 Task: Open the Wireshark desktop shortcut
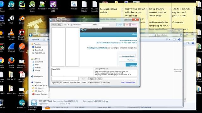pyautogui.click(x=11, y=48)
